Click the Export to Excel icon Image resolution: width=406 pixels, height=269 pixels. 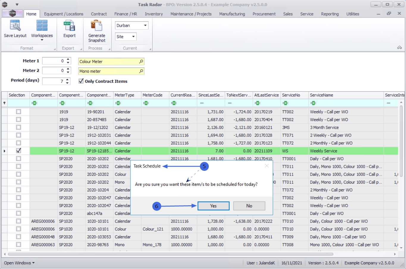69,26
